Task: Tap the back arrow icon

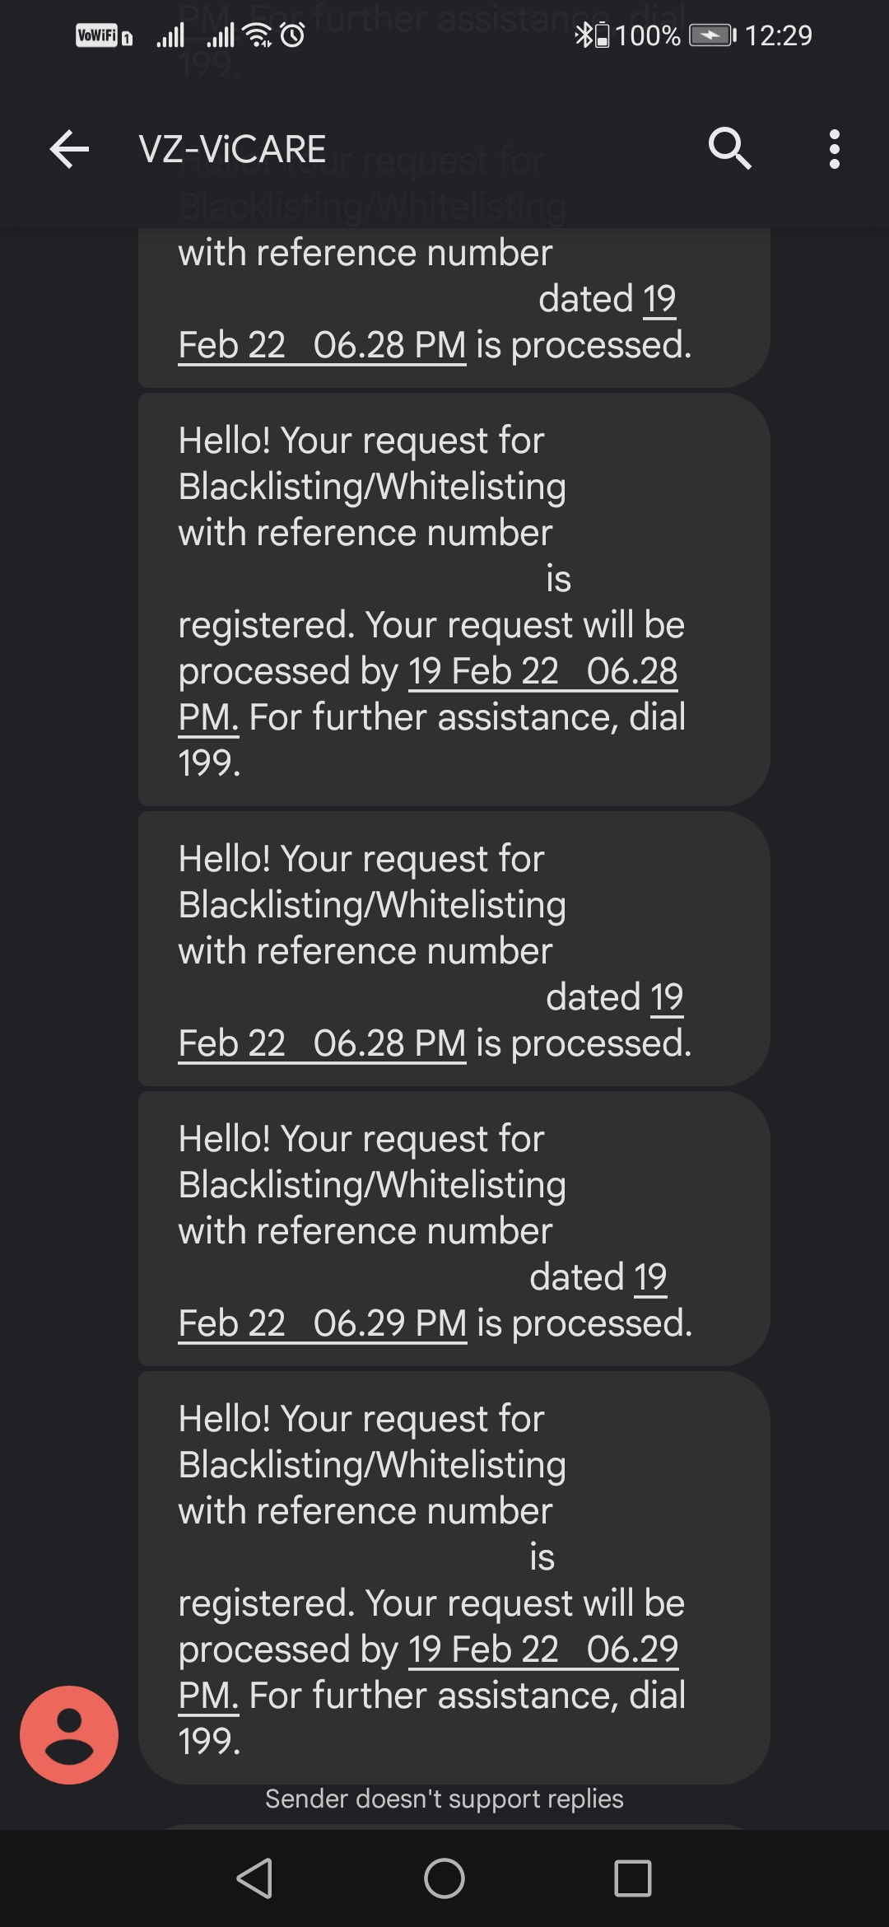Action: click(x=69, y=150)
